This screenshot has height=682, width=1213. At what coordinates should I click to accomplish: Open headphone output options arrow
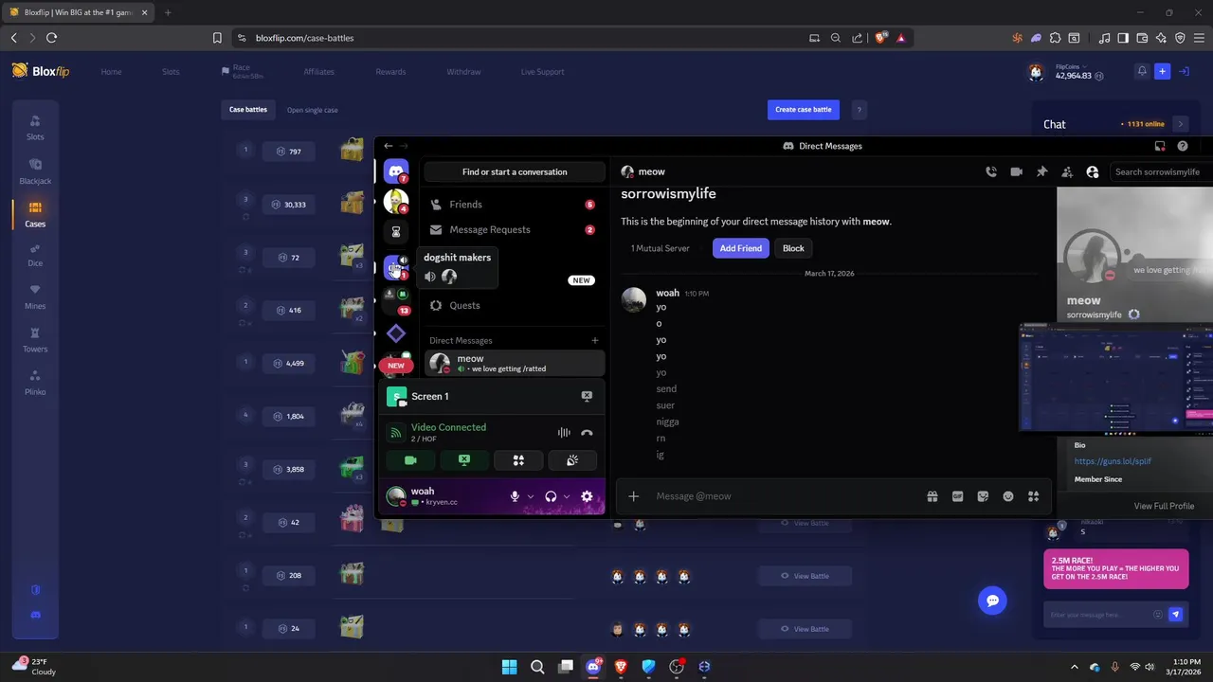coord(567,496)
